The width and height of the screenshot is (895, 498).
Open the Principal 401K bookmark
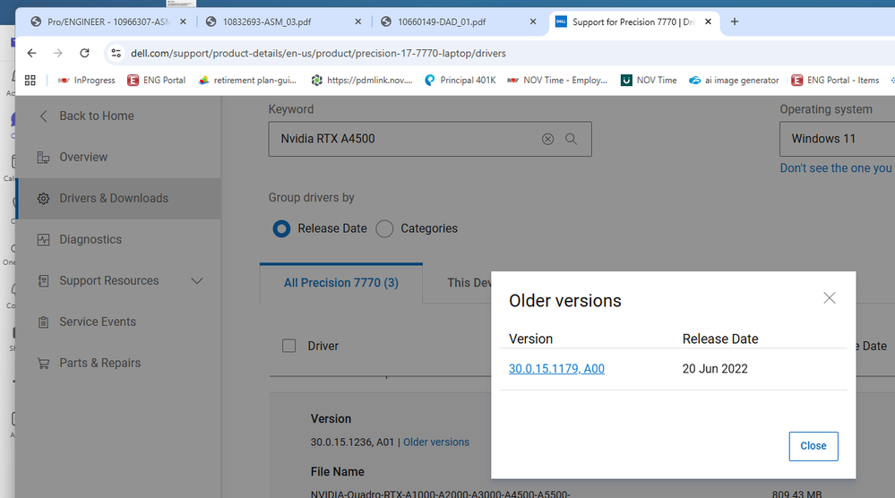(x=460, y=81)
